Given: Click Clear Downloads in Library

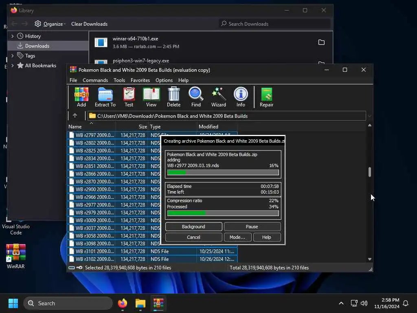Looking at the screenshot, I should point(89,24).
